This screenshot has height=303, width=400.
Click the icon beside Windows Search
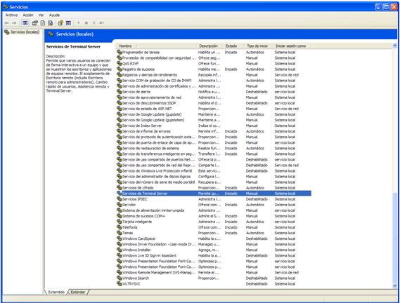[x=119, y=278]
